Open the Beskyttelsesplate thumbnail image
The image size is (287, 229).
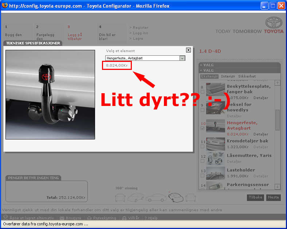tap(216, 89)
